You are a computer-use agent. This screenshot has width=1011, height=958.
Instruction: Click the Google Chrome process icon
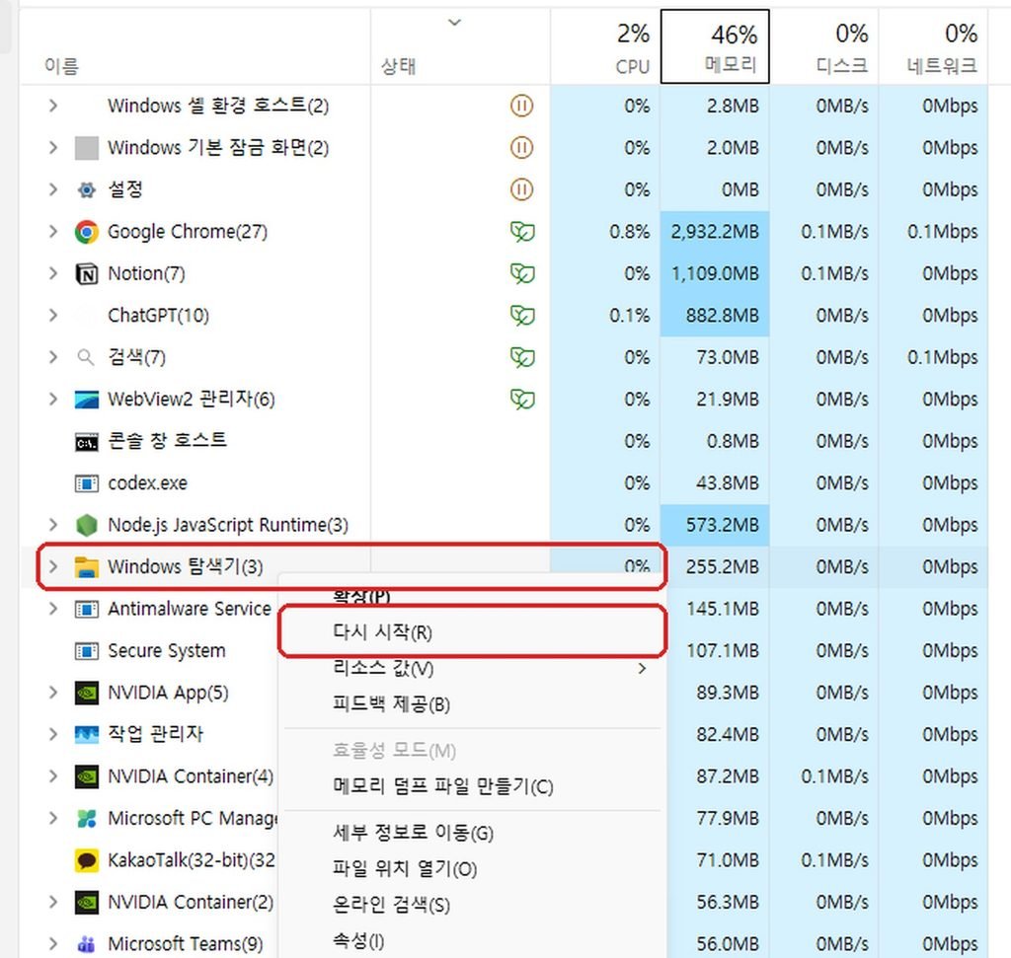click(87, 232)
